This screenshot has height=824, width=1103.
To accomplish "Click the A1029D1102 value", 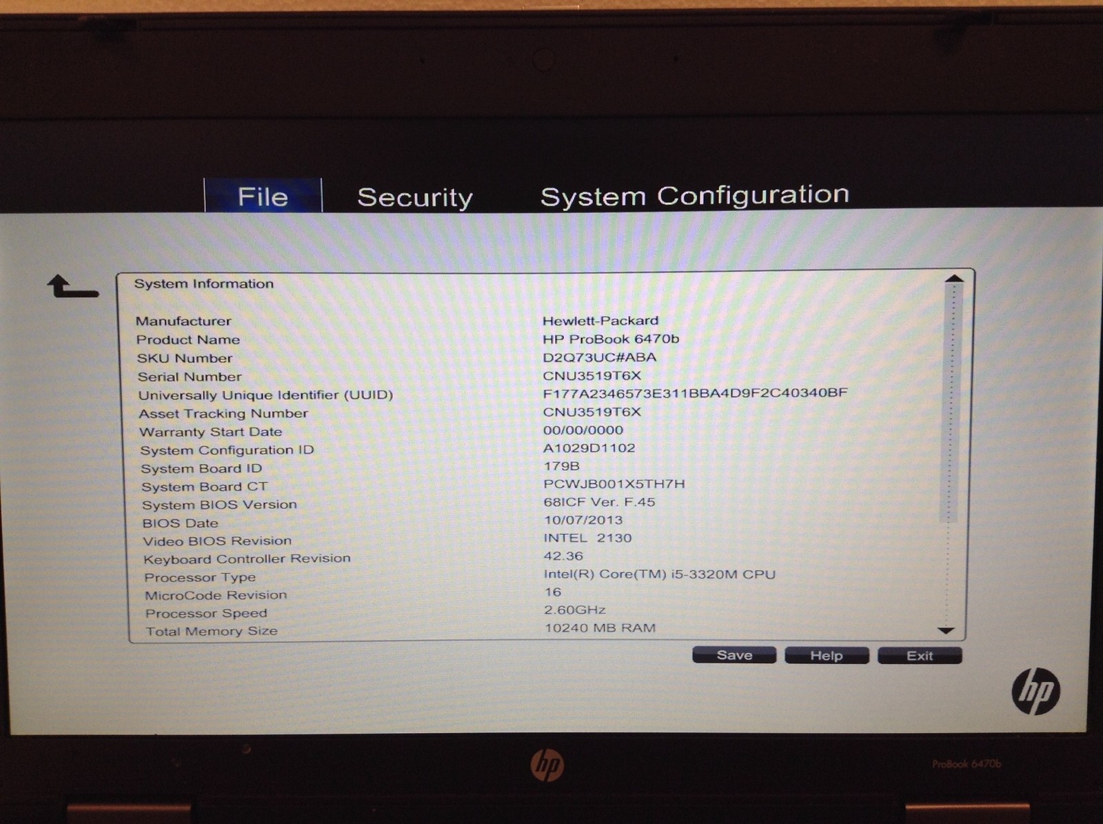I will tap(589, 448).
